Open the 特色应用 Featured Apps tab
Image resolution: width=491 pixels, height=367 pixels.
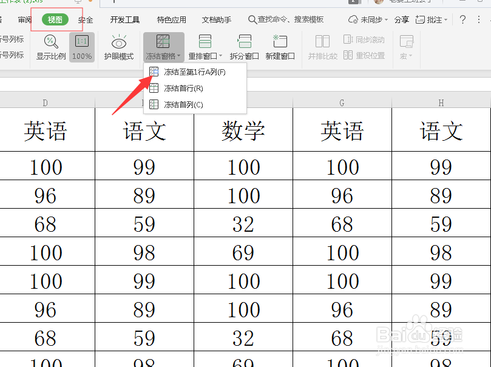[x=171, y=19]
